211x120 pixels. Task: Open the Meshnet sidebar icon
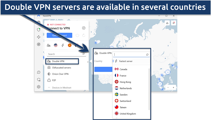click(x=39, y=37)
